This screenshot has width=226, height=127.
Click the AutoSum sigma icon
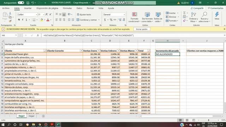[184, 13]
